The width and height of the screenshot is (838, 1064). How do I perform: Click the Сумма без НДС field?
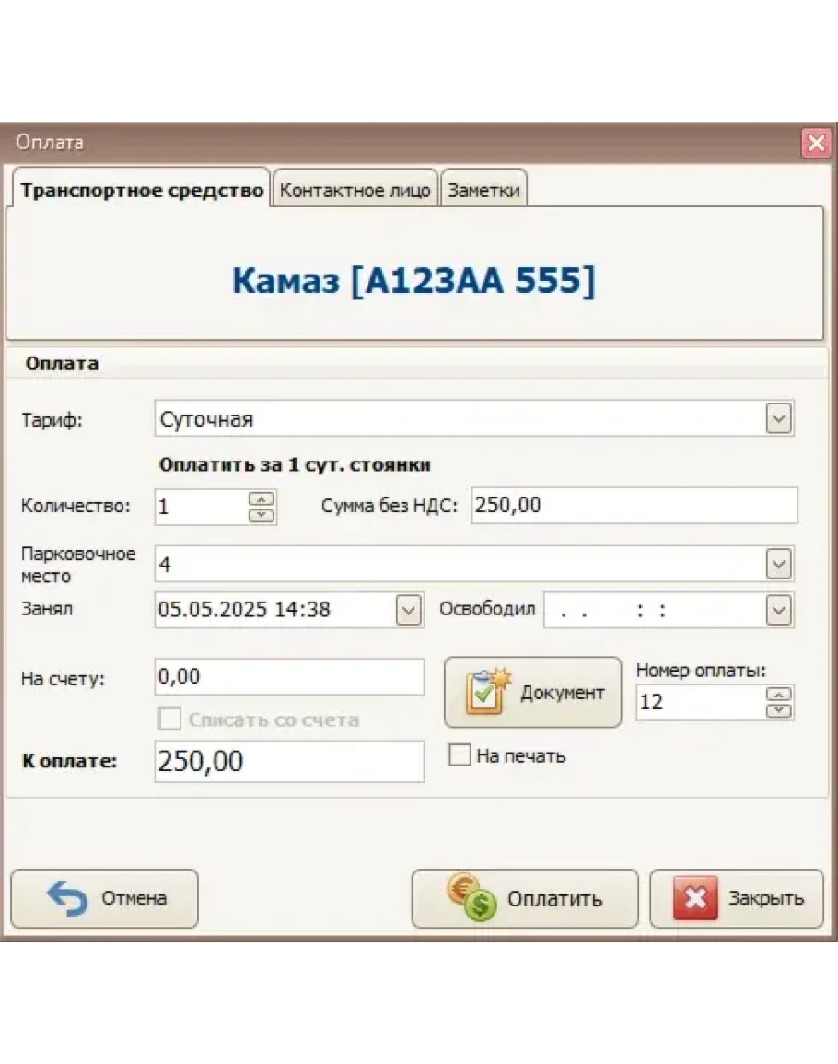[x=634, y=506]
